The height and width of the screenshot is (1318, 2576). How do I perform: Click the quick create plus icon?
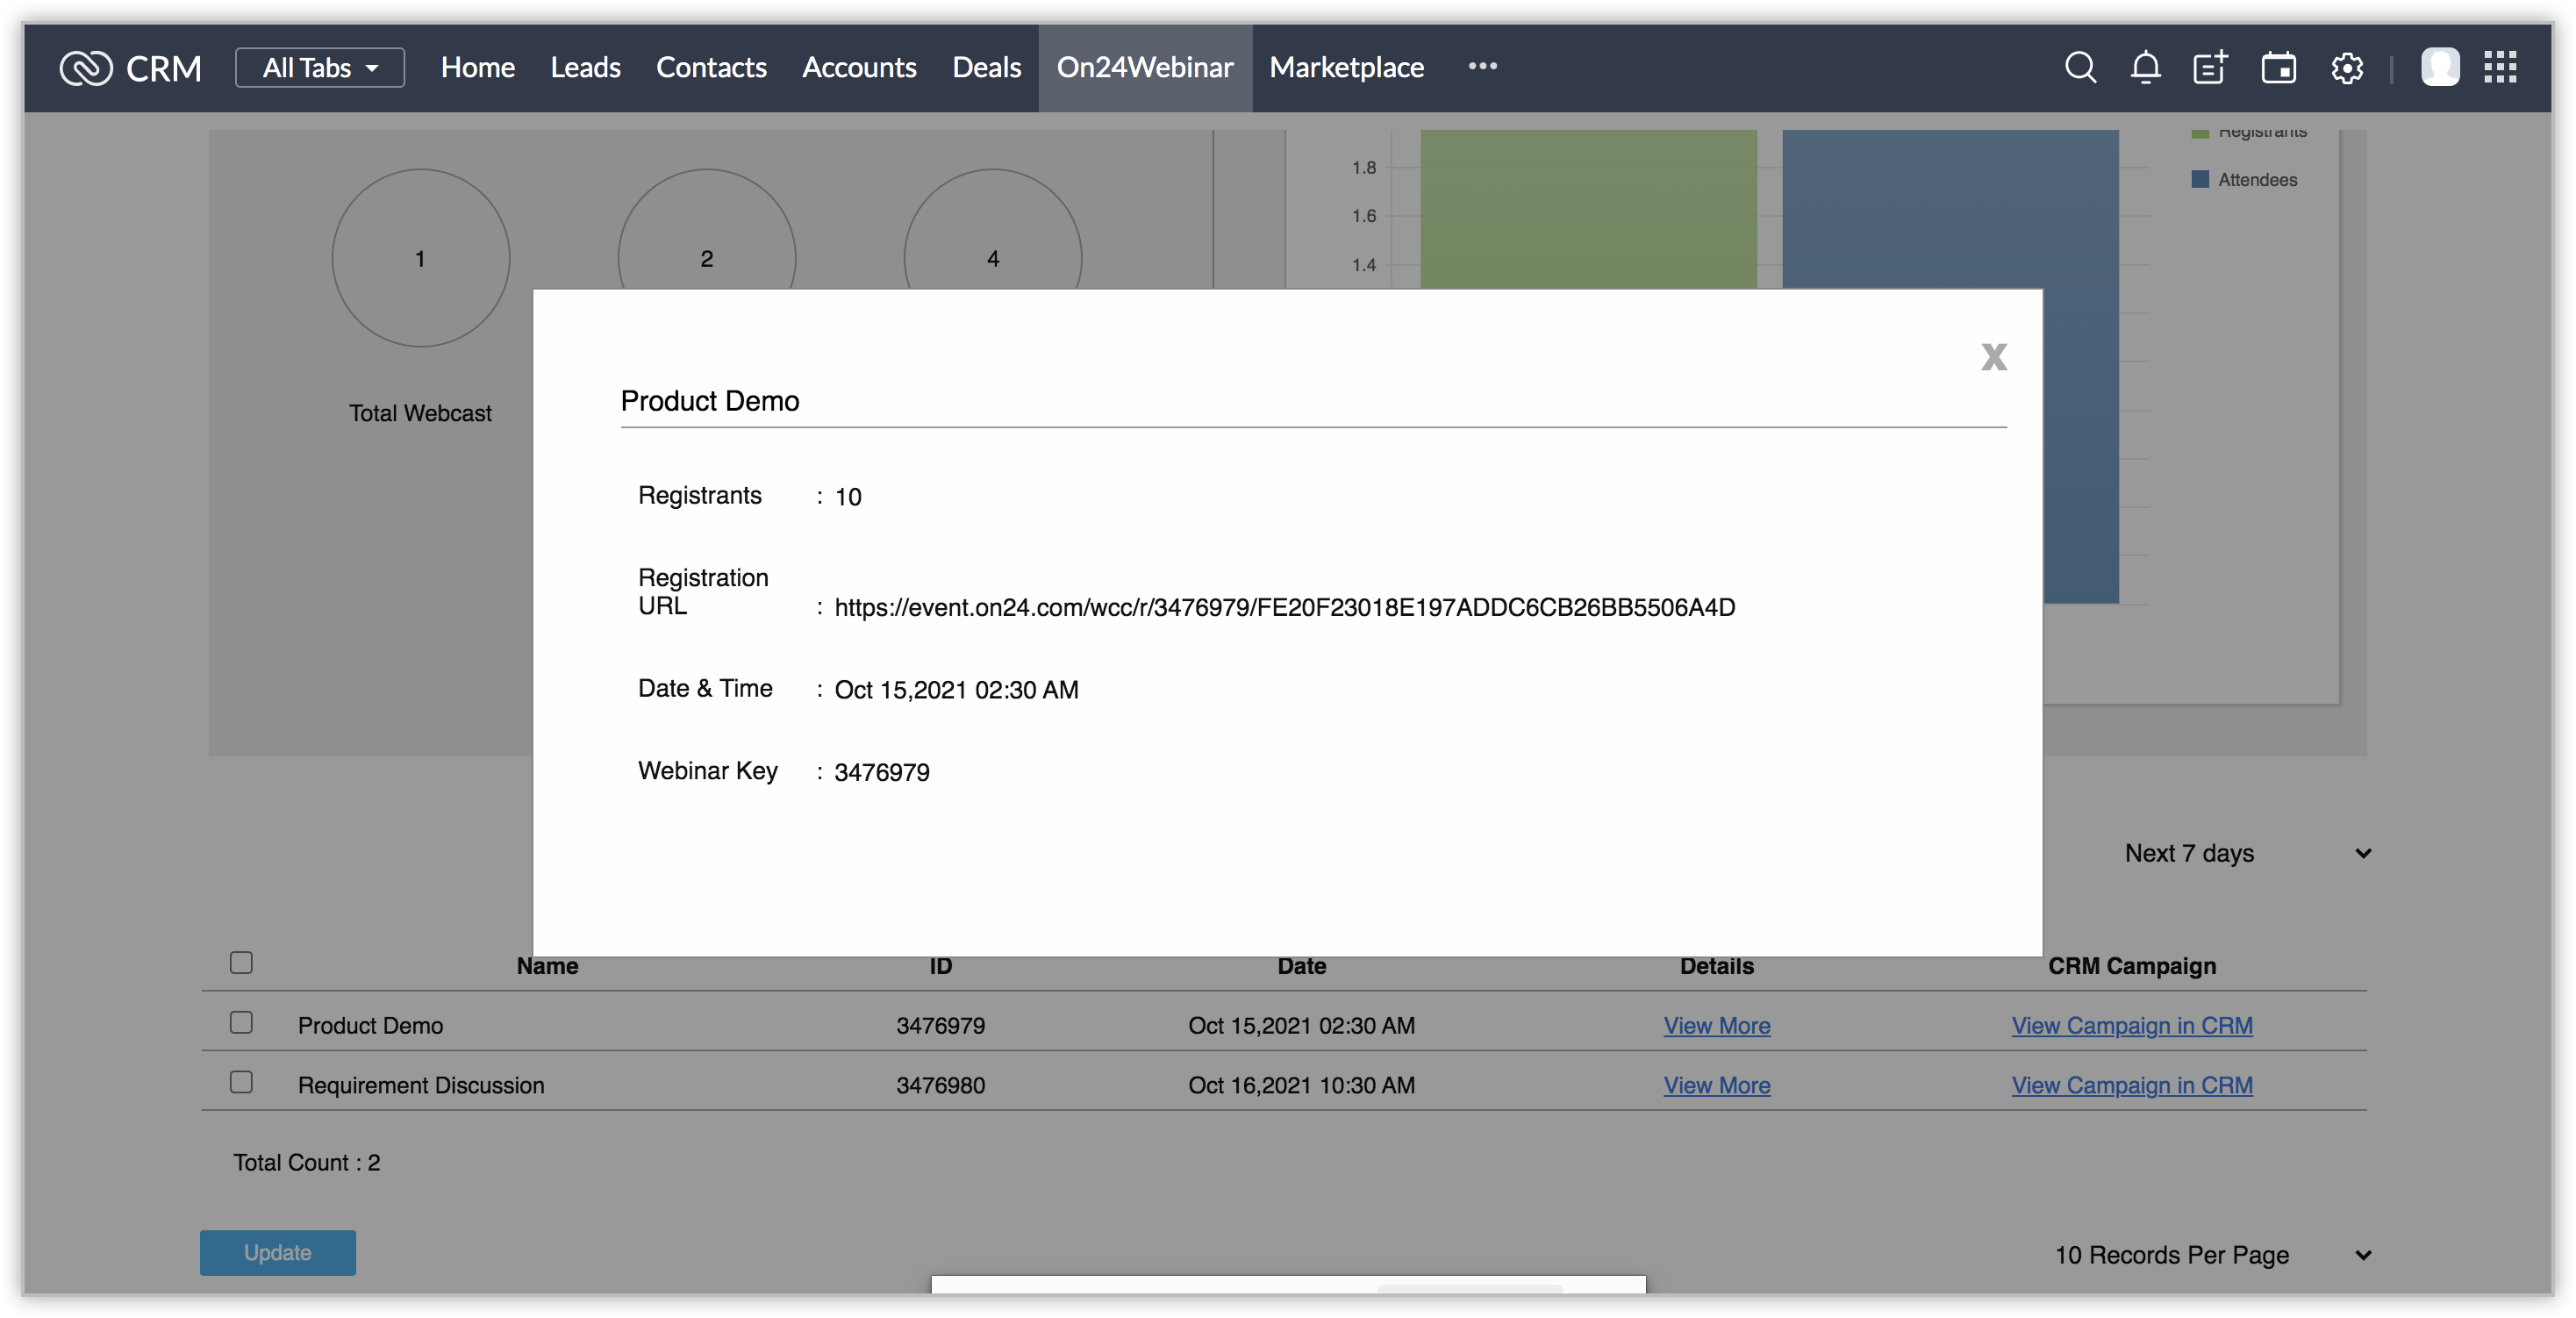coord(2210,68)
